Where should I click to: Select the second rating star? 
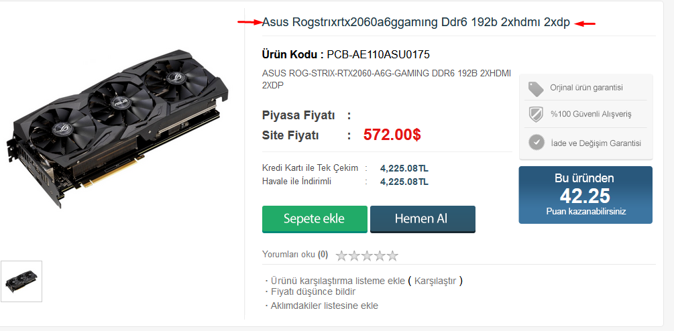coord(354,256)
